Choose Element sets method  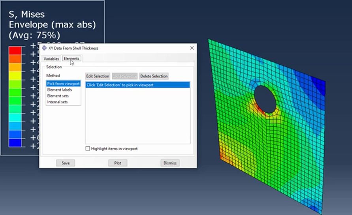pyautogui.click(x=58, y=96)
